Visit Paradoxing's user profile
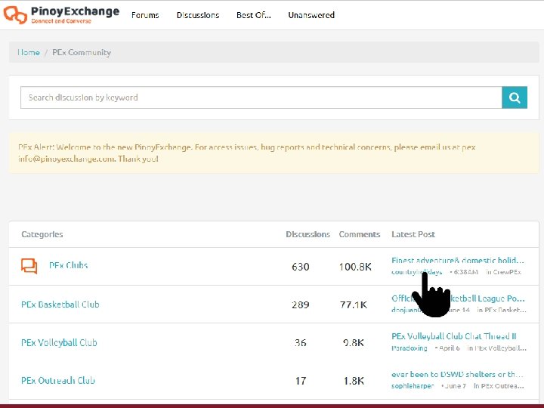Image resolution: width=544 pixels, height=408 pixels. coord(409,348)
